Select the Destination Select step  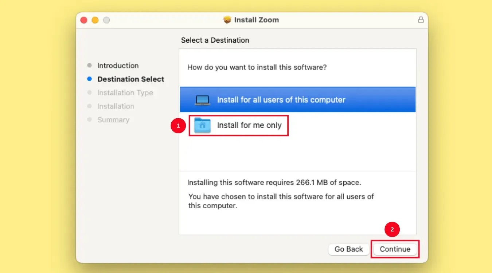coord(131,79)
